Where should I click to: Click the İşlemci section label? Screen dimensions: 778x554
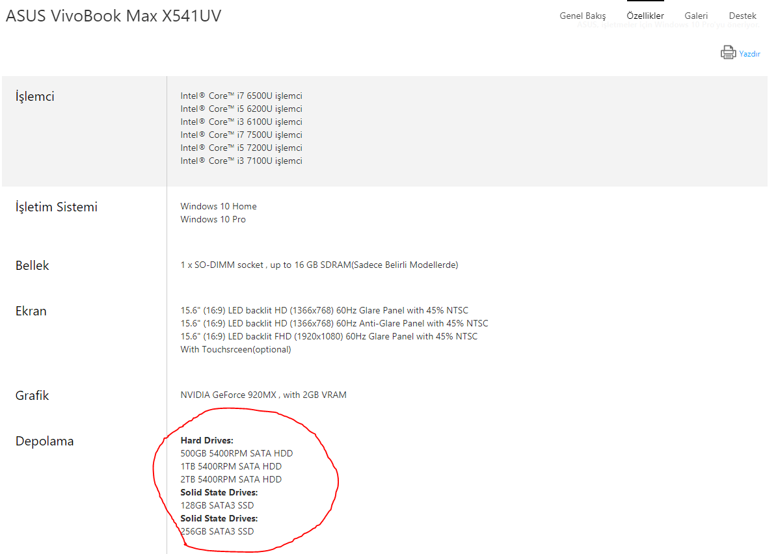pyautogui.click(x=34, y=96)
